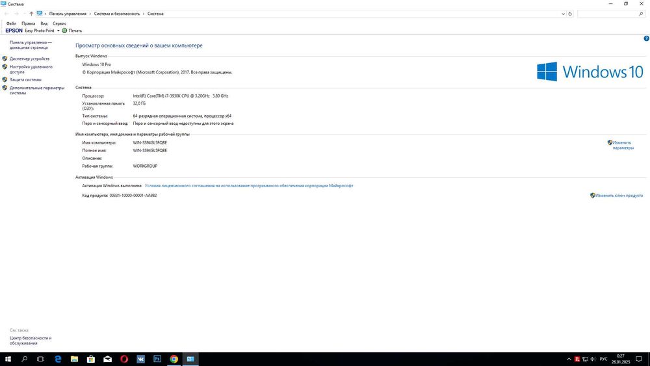
Task: Open volume speaker tray icon
Action: tap(593, 359)
